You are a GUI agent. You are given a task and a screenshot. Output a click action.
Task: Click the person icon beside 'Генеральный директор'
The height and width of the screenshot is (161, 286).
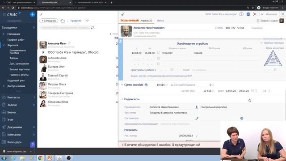[197, 107]
